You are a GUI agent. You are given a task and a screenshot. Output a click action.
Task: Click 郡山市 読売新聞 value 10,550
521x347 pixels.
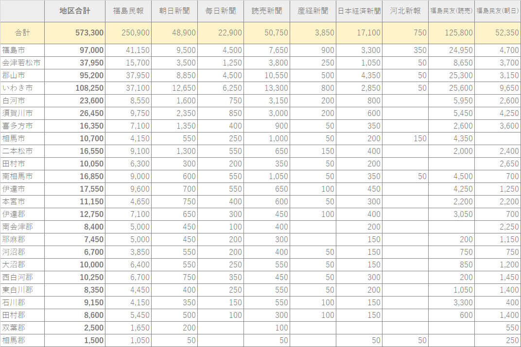click(x=267, y=76)
